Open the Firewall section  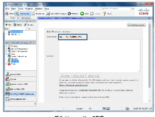point(21,79)
